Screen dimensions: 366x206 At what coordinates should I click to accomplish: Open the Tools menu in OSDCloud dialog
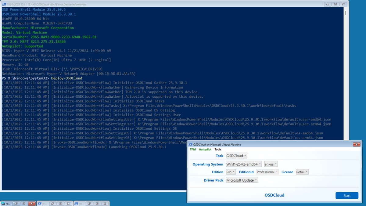(x=218, y=150)
